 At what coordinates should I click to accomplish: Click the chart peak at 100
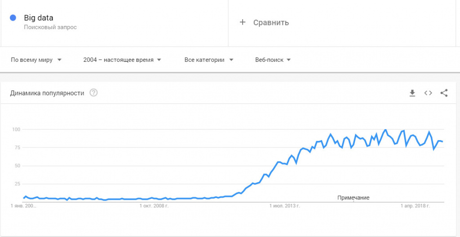tap(385, 129)
